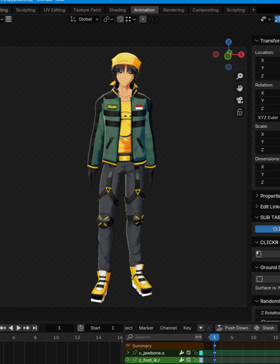Viewport: 280px width, 364px height.
Task: Toggle the camera view icon
Action: click(240, 100)
